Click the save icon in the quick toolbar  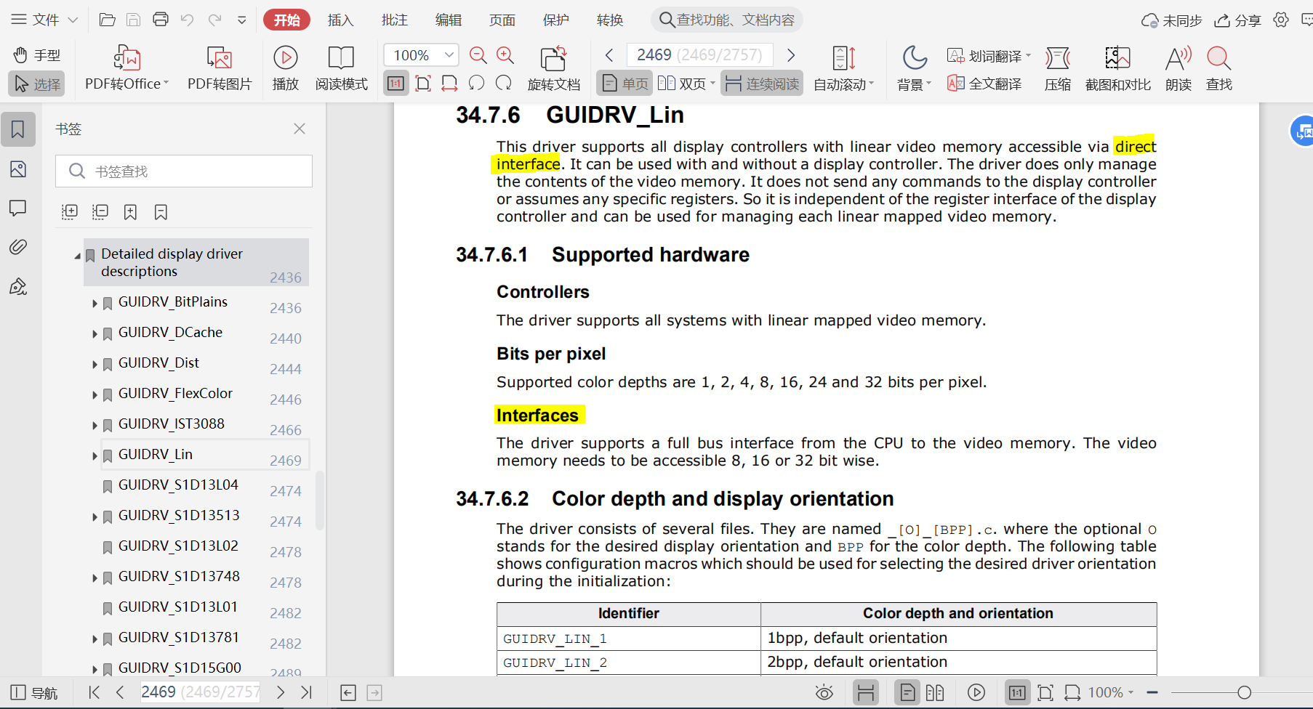pos(134,20)
